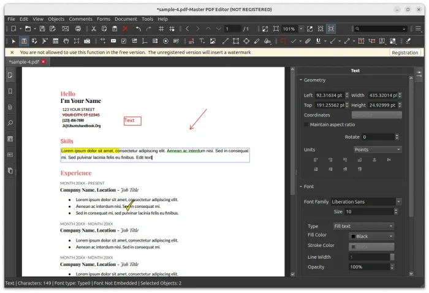Image resolution: width=429 pixels, height=293 pixels.
Task: Click the red Delete X icon
Action: pos(125,29)
